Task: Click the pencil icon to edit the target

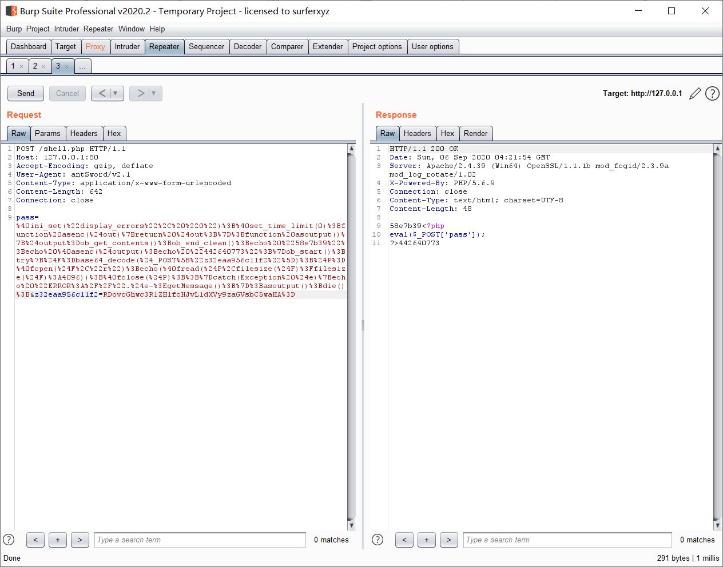Action: [x=695, y=94]
